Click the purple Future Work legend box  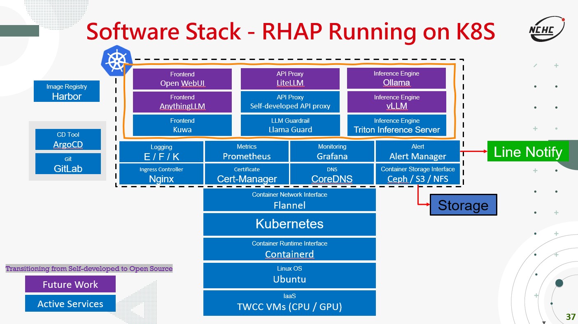coord(70,284)
